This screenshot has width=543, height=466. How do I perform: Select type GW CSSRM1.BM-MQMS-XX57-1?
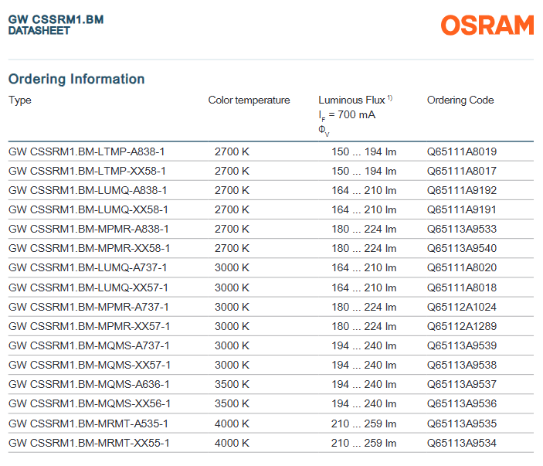pyautogui.click(x=90, y=366)
